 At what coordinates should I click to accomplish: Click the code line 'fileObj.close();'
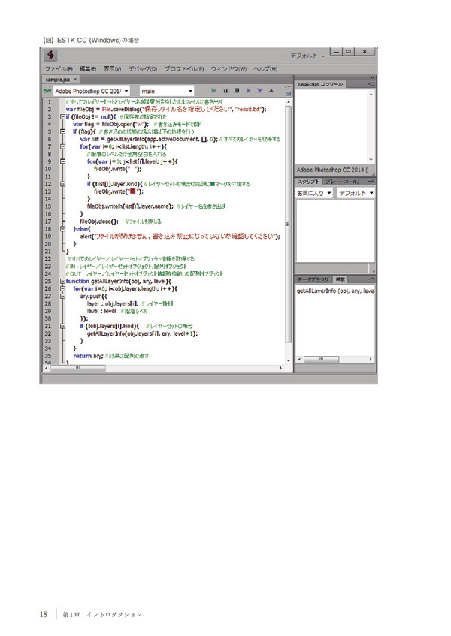(99, 221)
